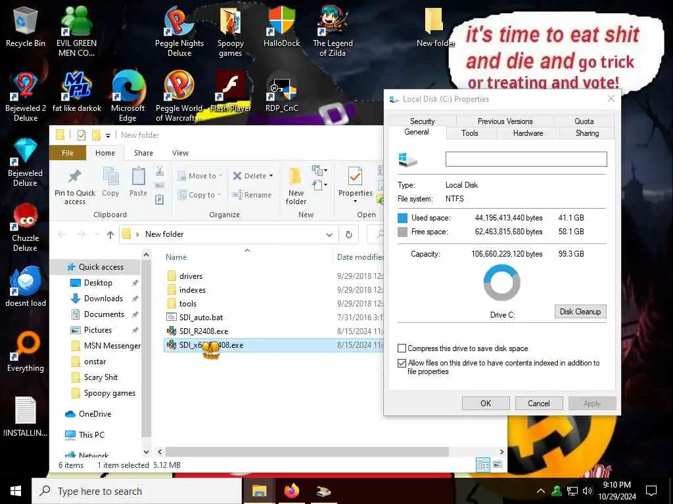Click OK in Local Disk Properties
The width and height of the screenshot is (673, 504).
(x=486, y=404)
